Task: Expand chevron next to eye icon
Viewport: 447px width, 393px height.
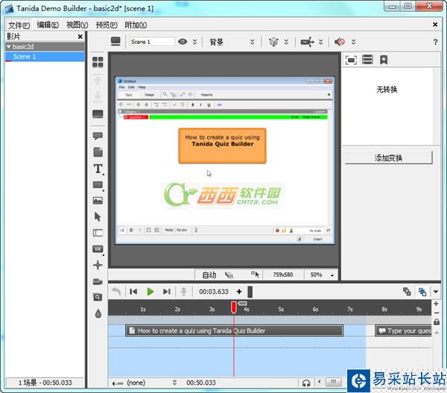Action: point(194,42)
